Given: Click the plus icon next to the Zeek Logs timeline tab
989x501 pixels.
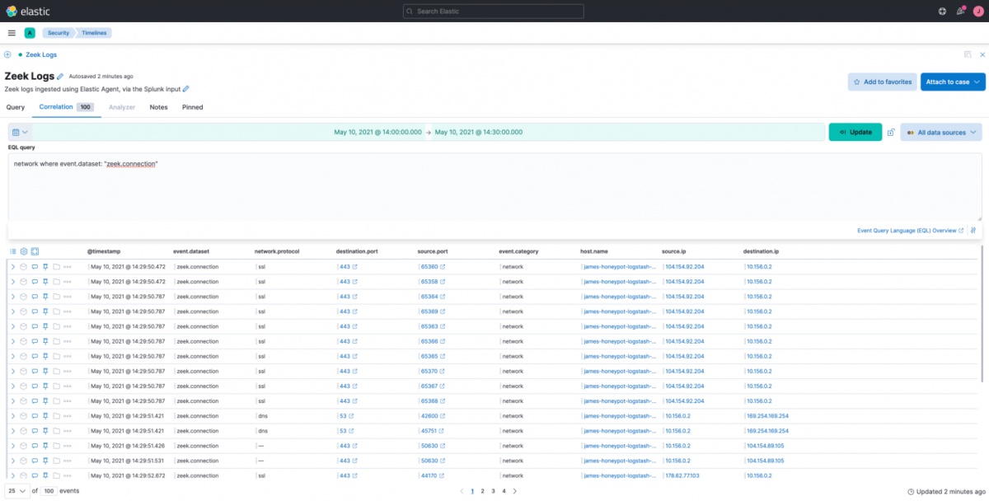Looking at the screenshot, I should point(7,54).
